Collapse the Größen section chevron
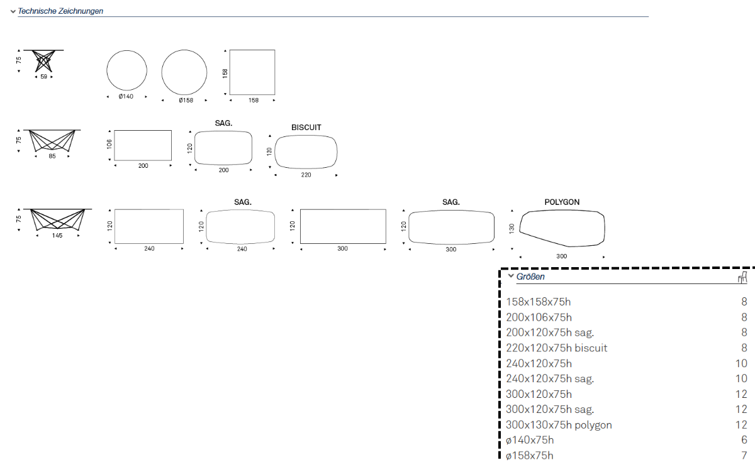The width and height of the screenshot is (755, 462). tap(511, 277)
